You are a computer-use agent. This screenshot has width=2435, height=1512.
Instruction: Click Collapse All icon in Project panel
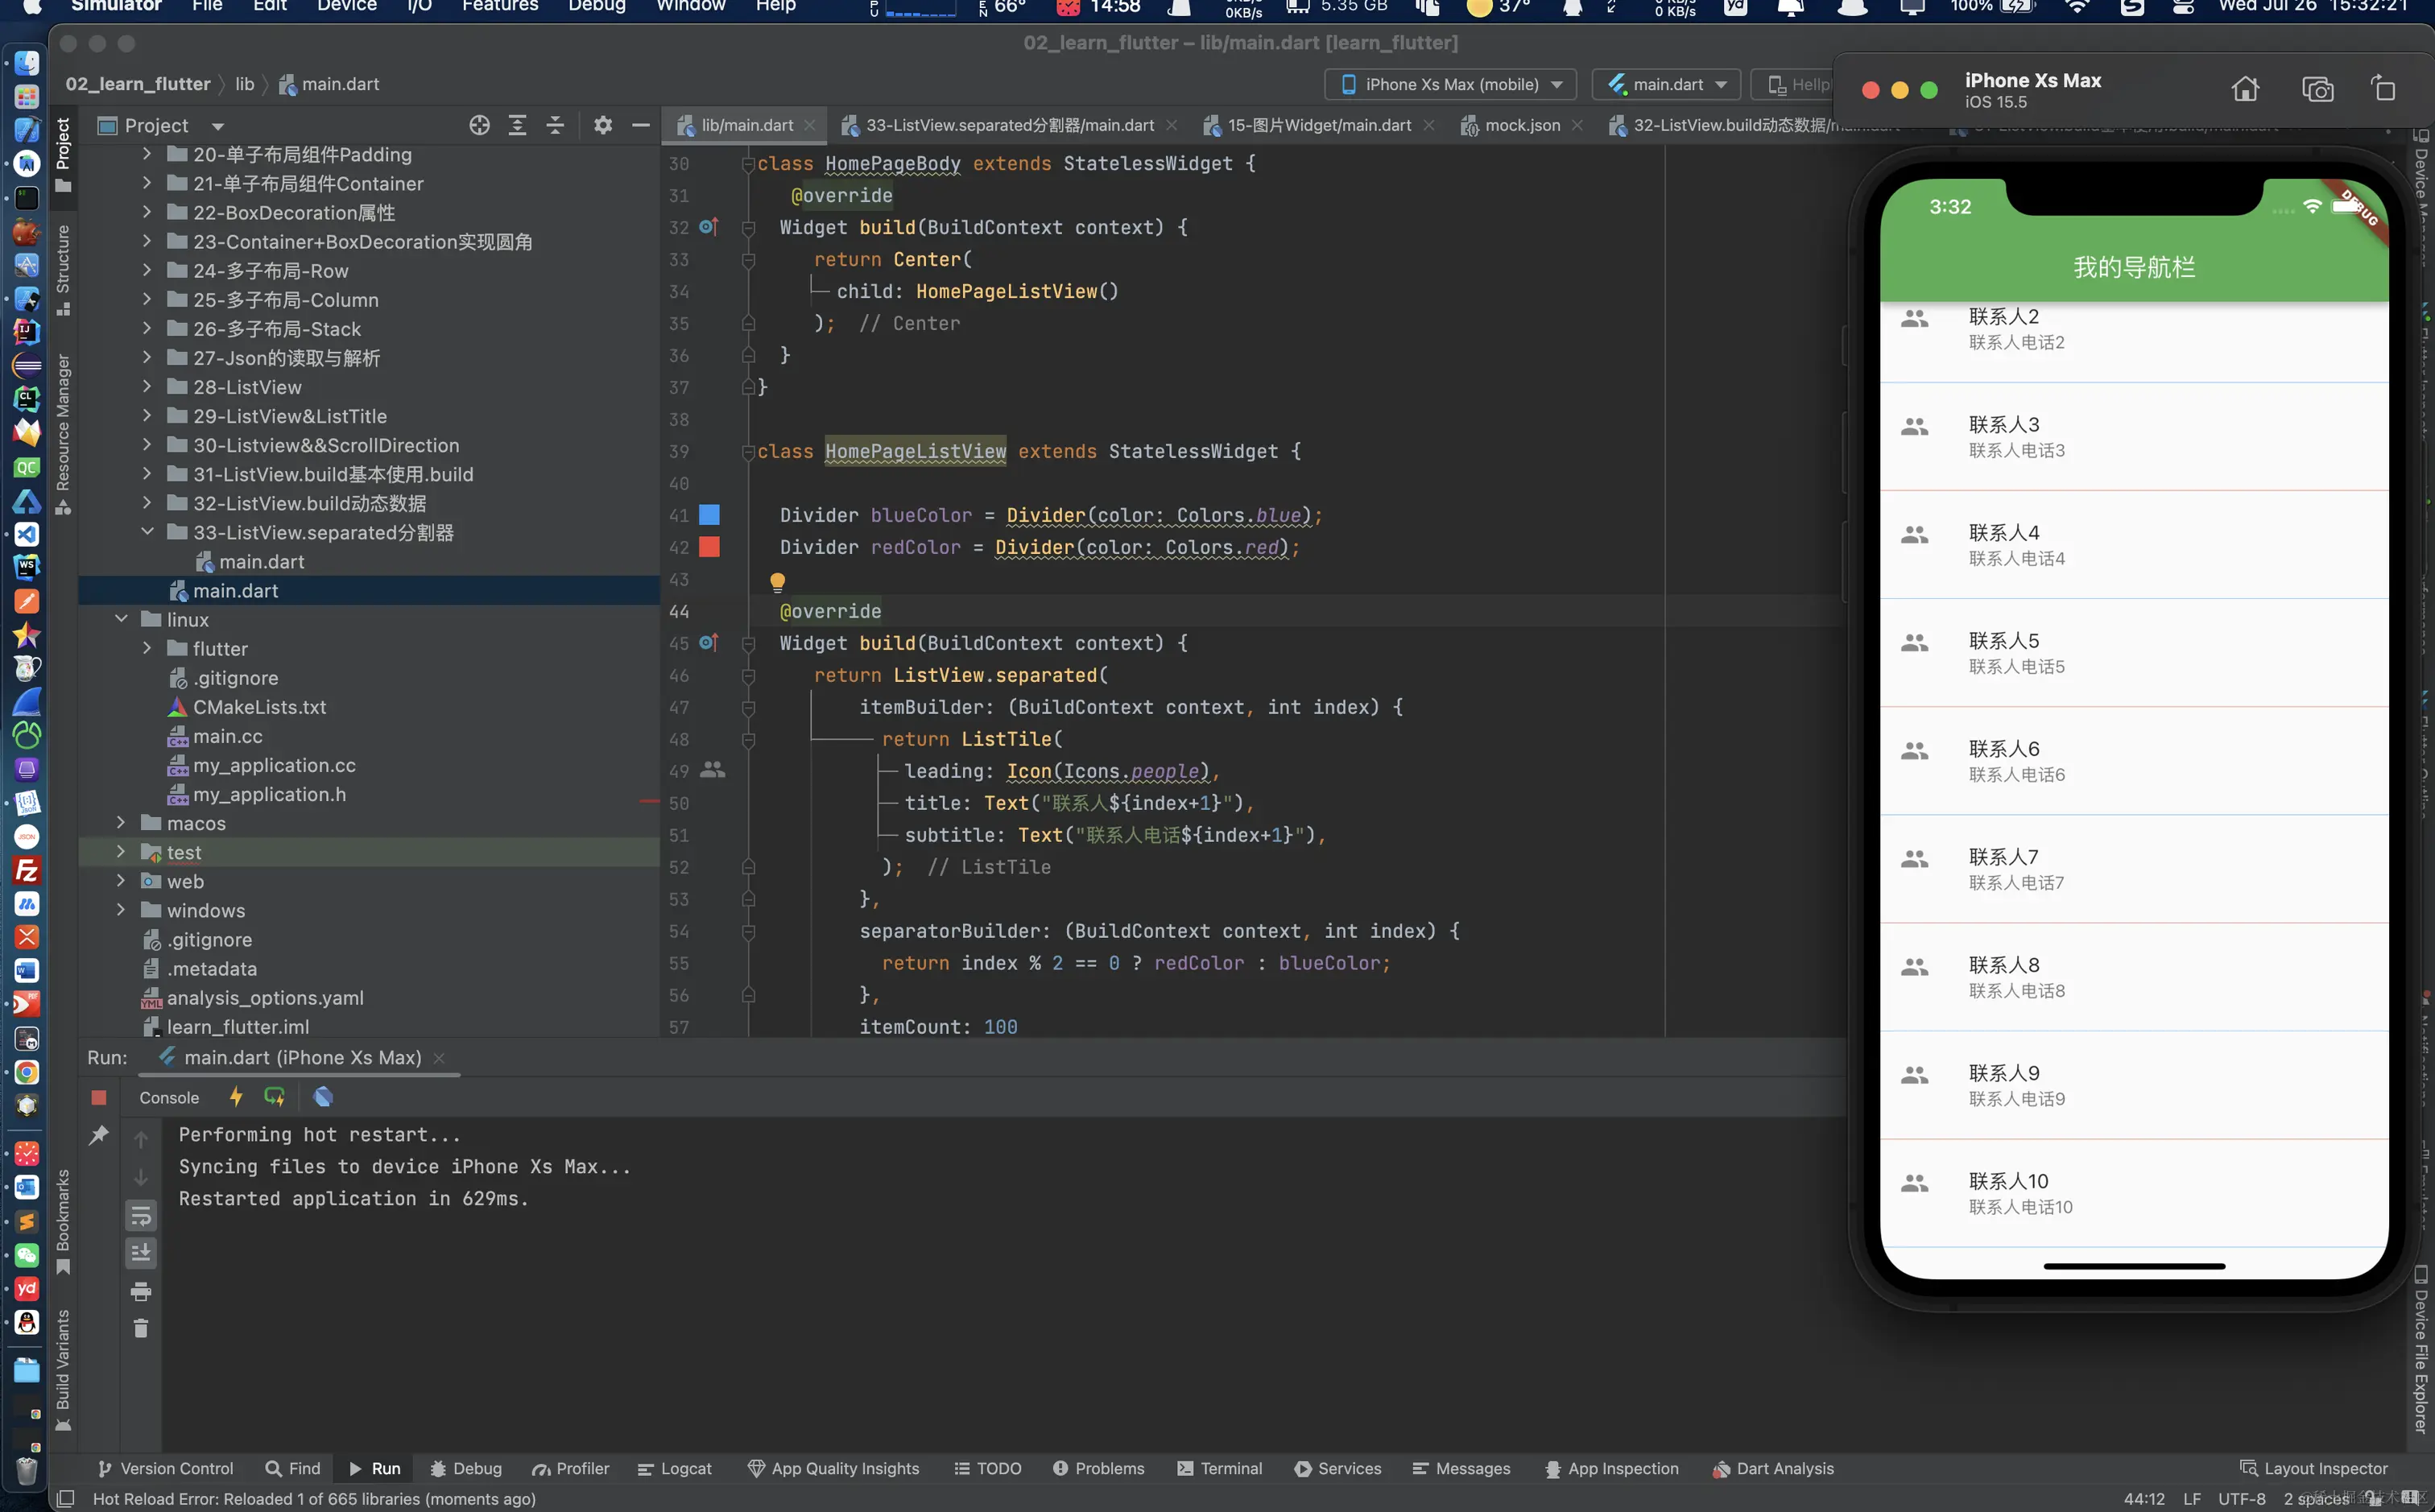pos(555,125)
